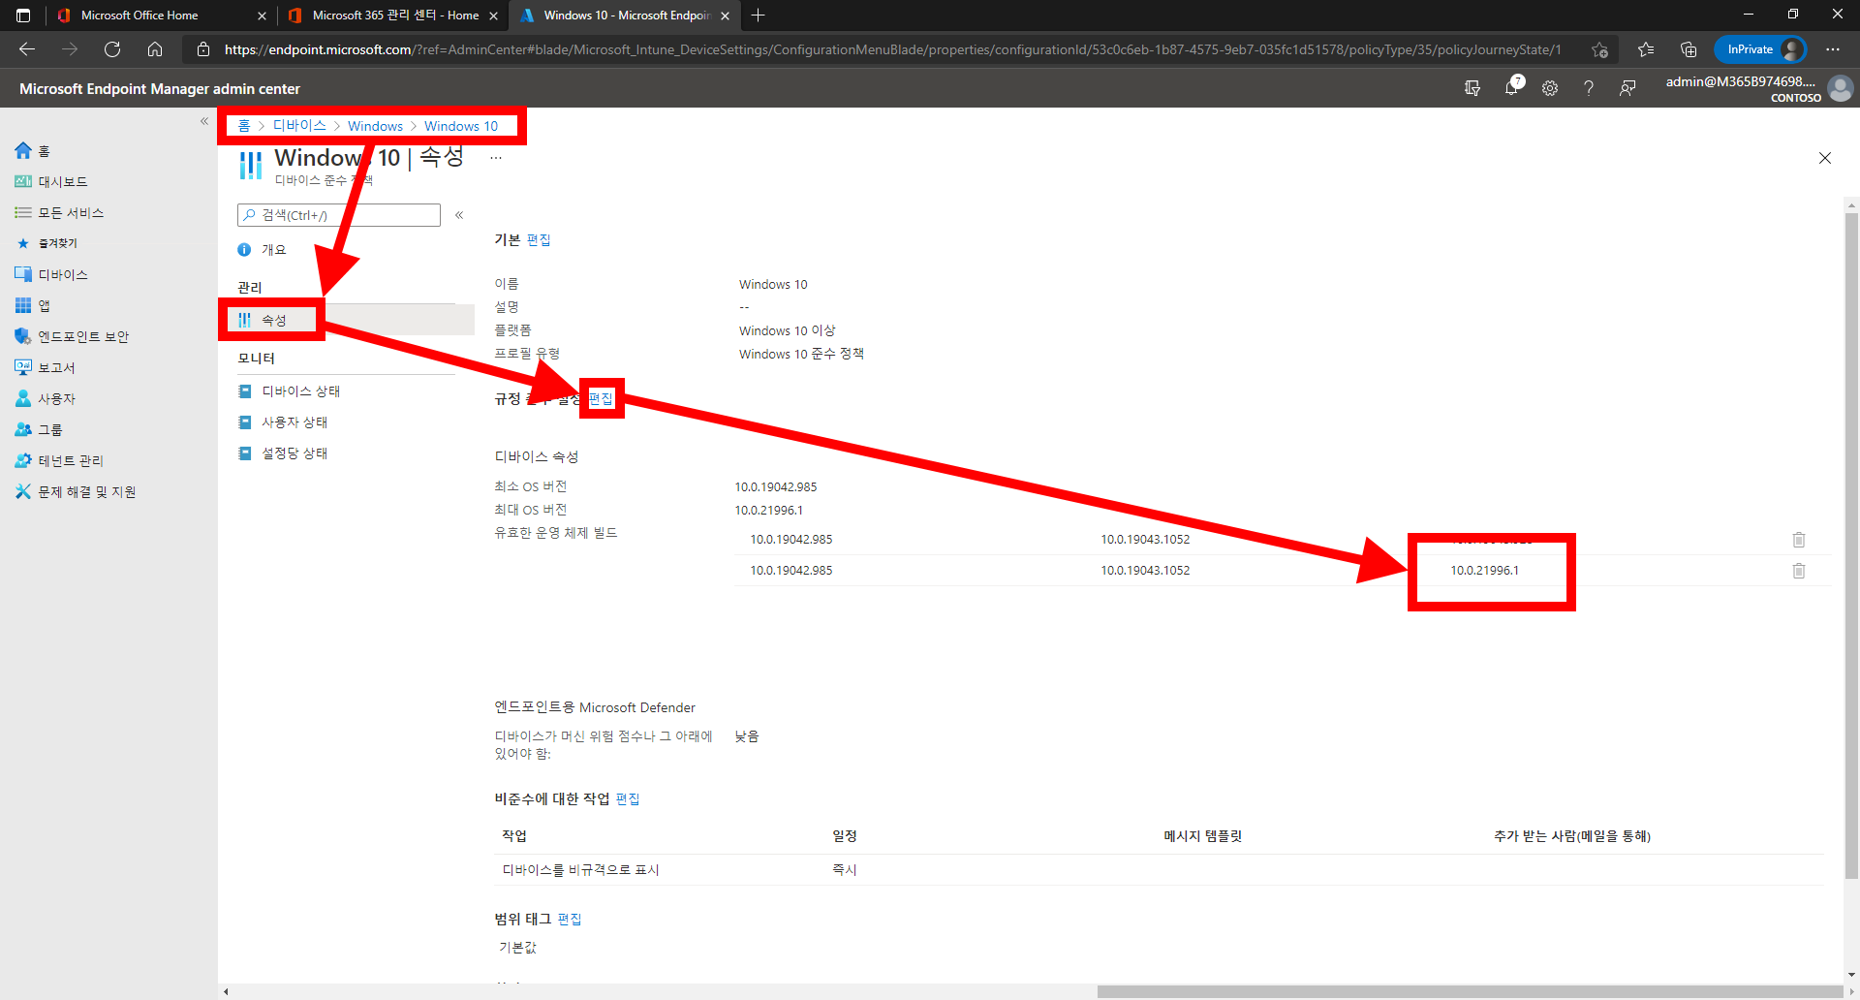The width and height of the screenshot is (1860, 1000).
Task: Select the 10.0.21996.1 build value
Action: [x=1484, y=571]
